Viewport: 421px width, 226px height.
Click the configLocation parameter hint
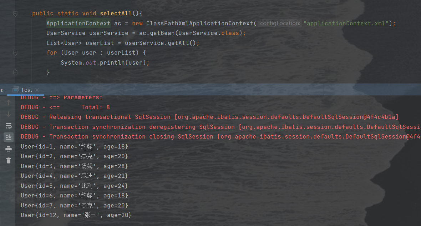(x=280, y=23)
